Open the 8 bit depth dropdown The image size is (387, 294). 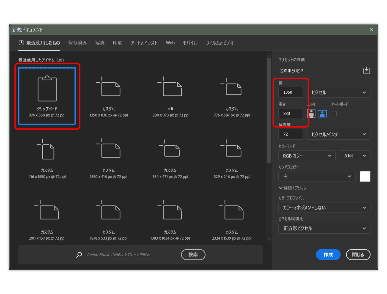pos(355,156)
